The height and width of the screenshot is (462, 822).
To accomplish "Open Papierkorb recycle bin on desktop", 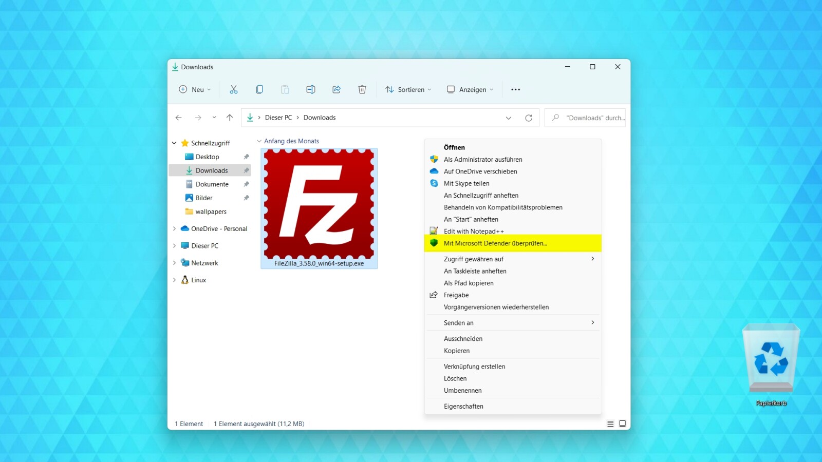I will click(x=771, y=365).
